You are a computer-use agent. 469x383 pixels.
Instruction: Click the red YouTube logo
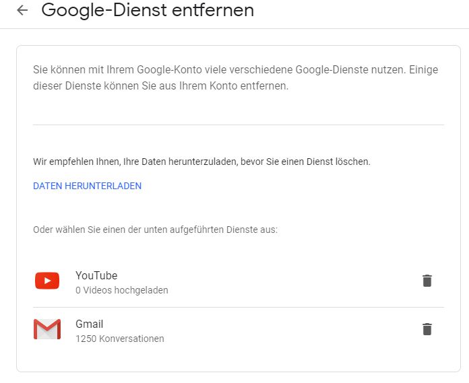[x=47, y=281]
